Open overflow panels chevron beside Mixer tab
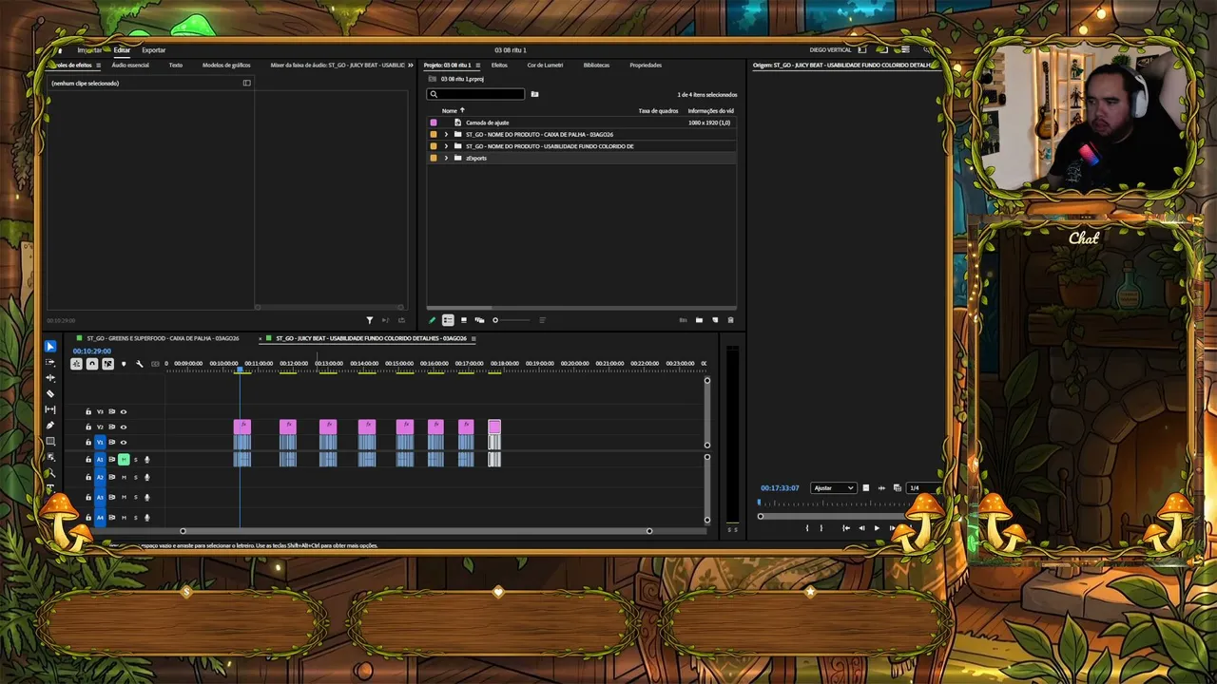Viewport: 1217px width, 684px height. coord(411,66)
